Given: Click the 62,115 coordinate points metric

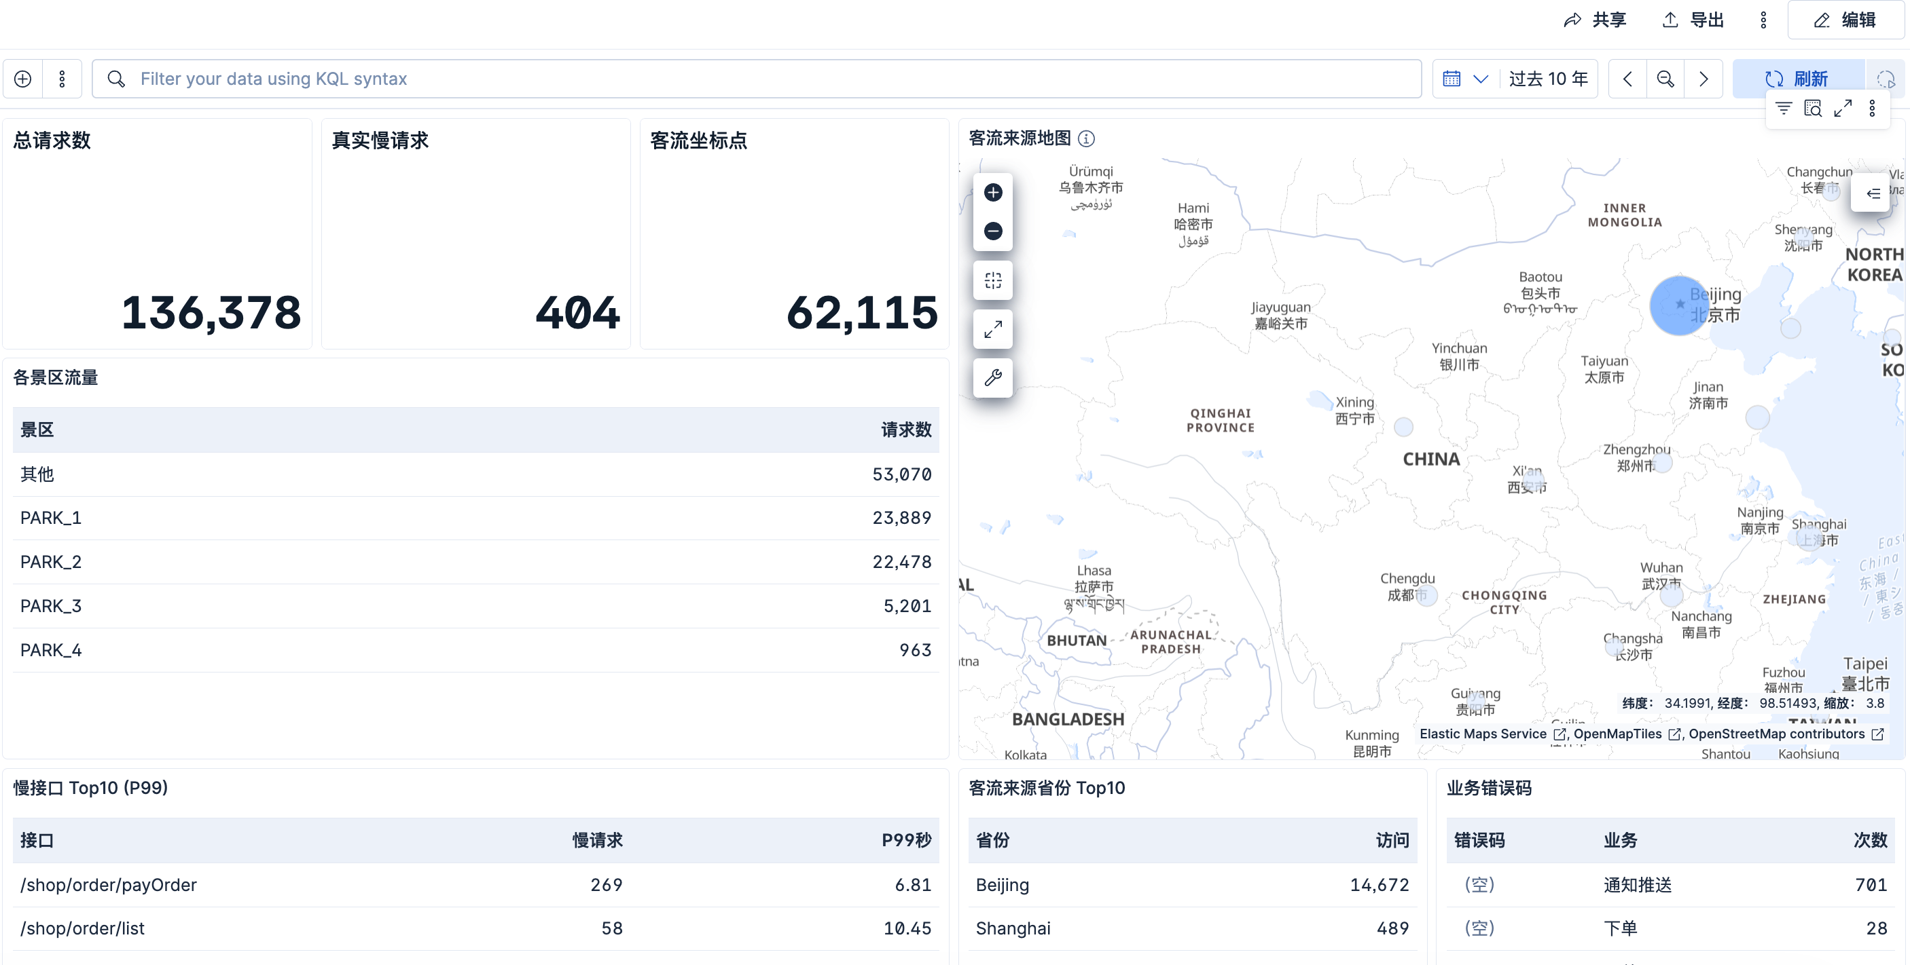Looking at the screenshot, I should click(863, 313).
